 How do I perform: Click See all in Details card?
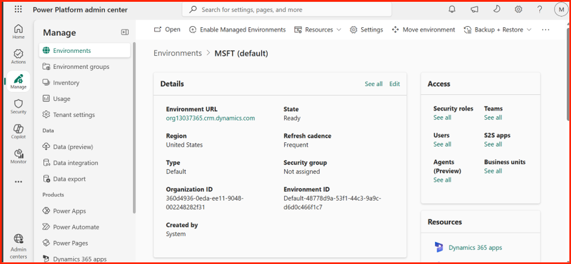[373, 84]
